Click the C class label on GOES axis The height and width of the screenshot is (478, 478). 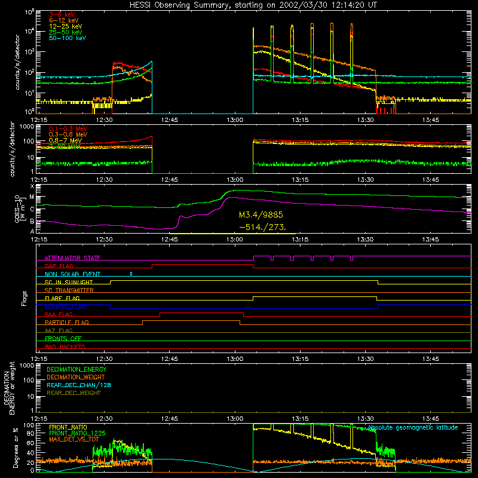32,210
